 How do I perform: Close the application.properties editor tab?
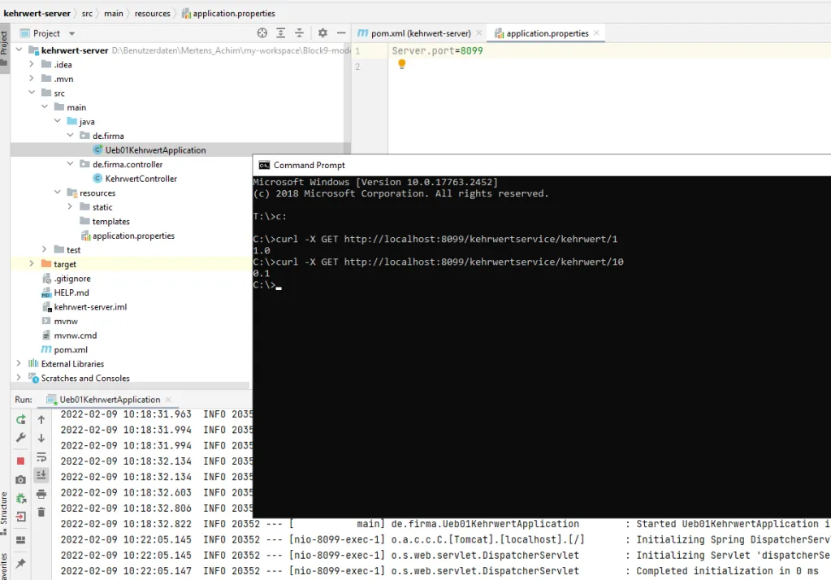[x=597, y=32]
